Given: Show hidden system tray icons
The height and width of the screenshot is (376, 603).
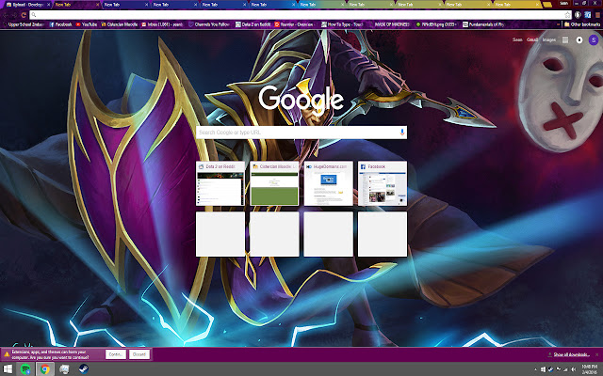Looking at the screenshot, I should coord(535,369).
